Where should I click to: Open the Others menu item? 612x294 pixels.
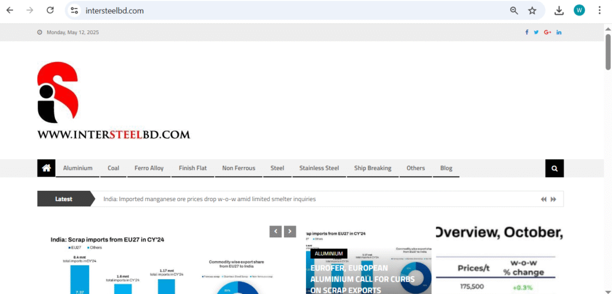coord(415,168)
